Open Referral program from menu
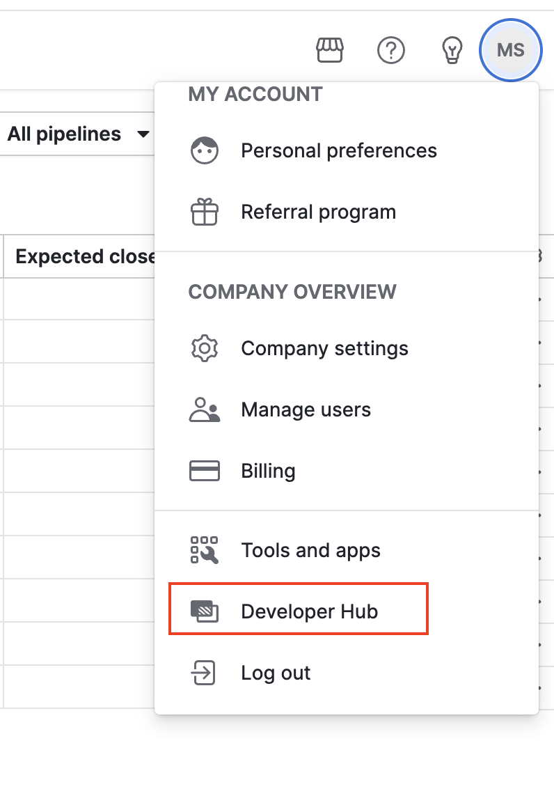Screen dimensions: 554x812 (347, 212)
